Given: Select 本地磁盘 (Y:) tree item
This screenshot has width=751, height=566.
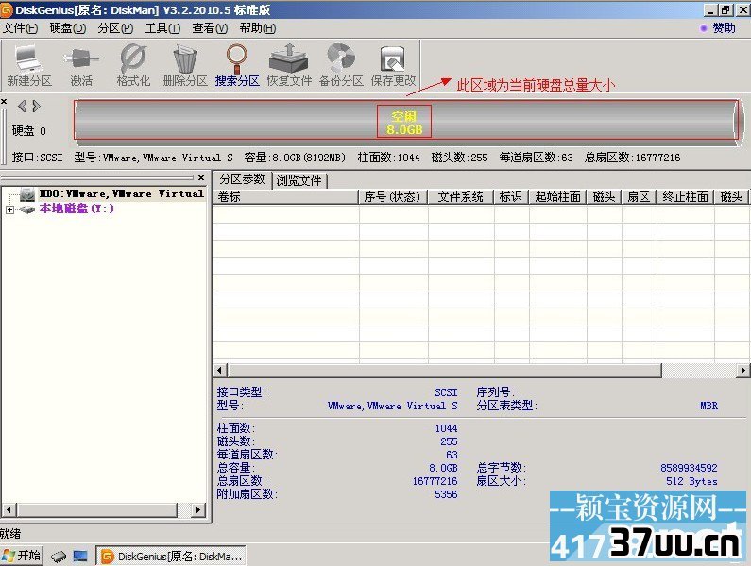Looking at the screenshot, I should click(x=77, y=208).
